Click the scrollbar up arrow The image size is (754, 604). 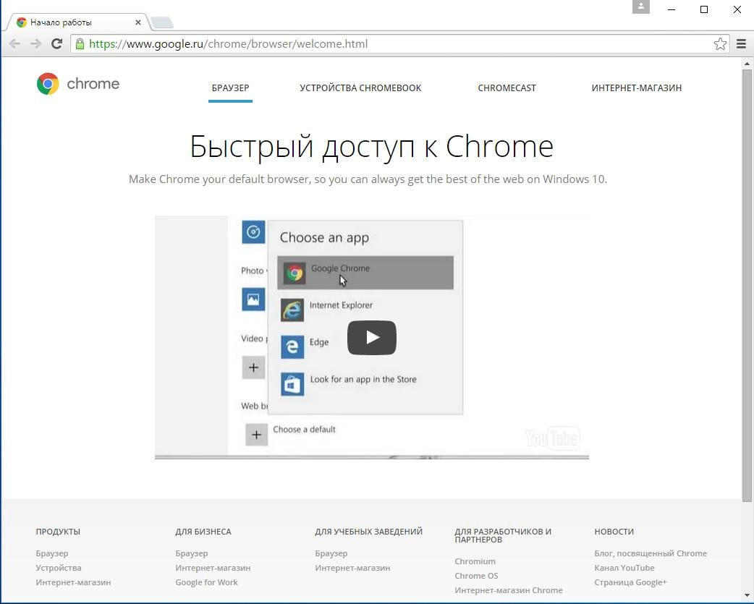coord(747,64)
